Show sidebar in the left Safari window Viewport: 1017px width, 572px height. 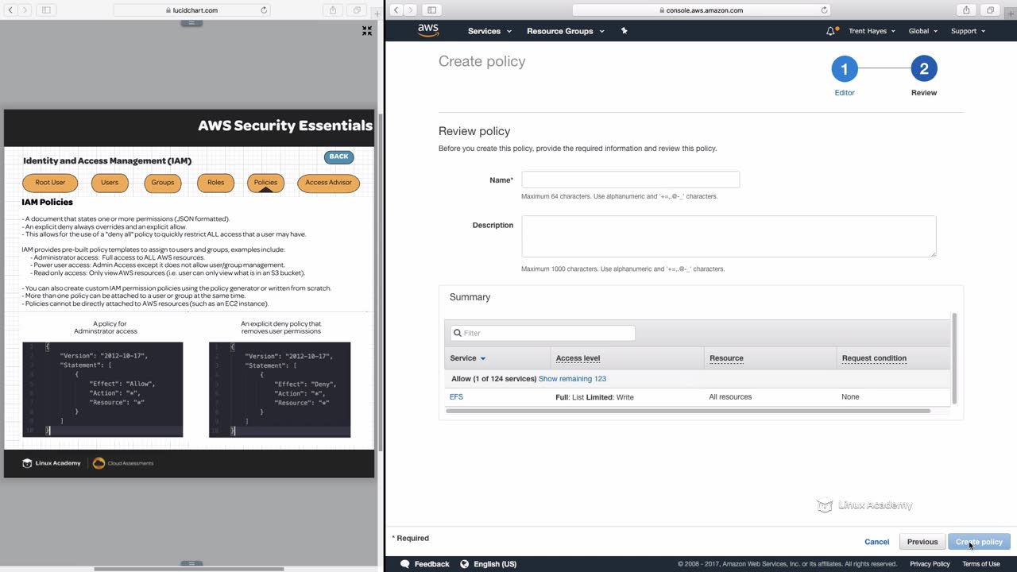coord(46,10)
